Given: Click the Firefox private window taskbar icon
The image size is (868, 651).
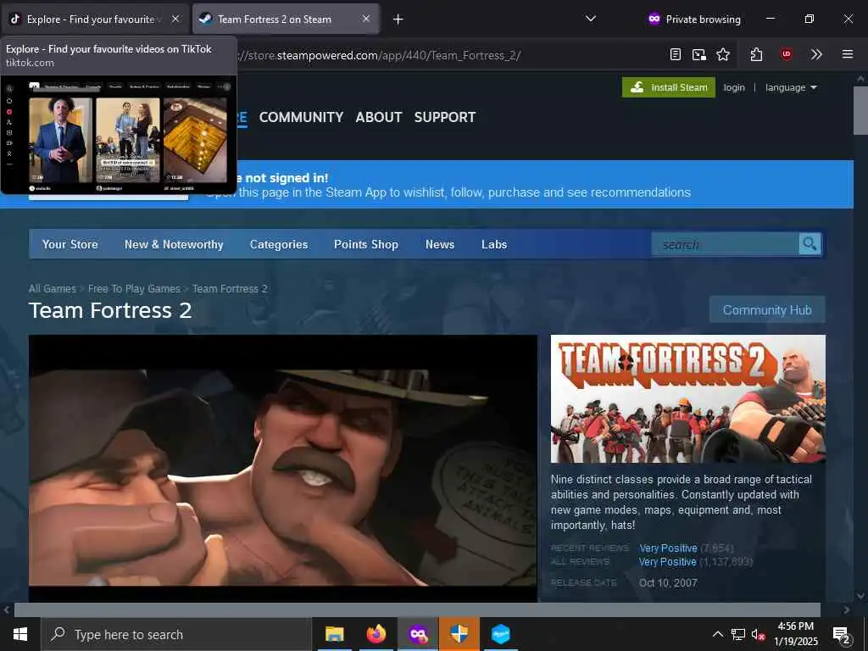Looking at the screenshot, I should click(418, 634).
